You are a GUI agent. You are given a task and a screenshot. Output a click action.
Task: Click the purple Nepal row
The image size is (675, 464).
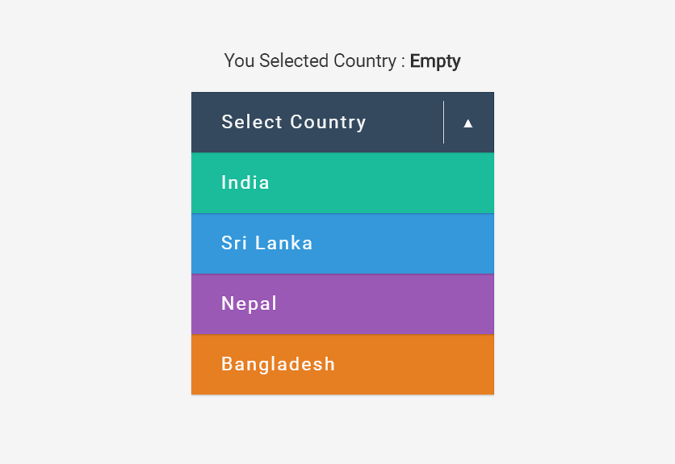[342, 304]
